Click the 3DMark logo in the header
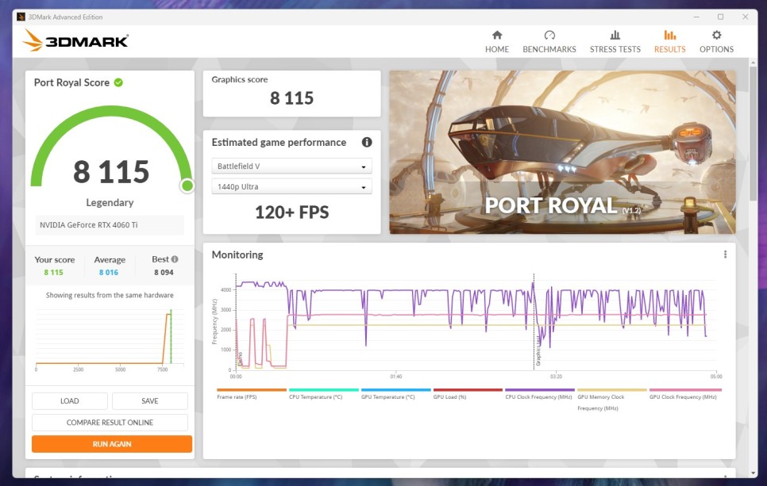The height and width of the screenshot is (486, 767). pos(75,40)
